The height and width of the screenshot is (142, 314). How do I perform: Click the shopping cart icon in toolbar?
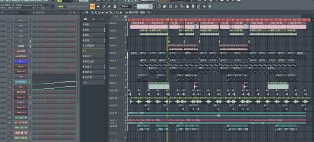[210, 6]
